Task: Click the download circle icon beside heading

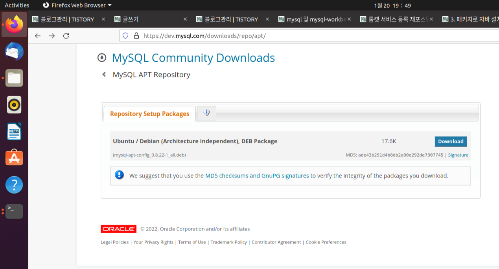Action: pos(102,58)
